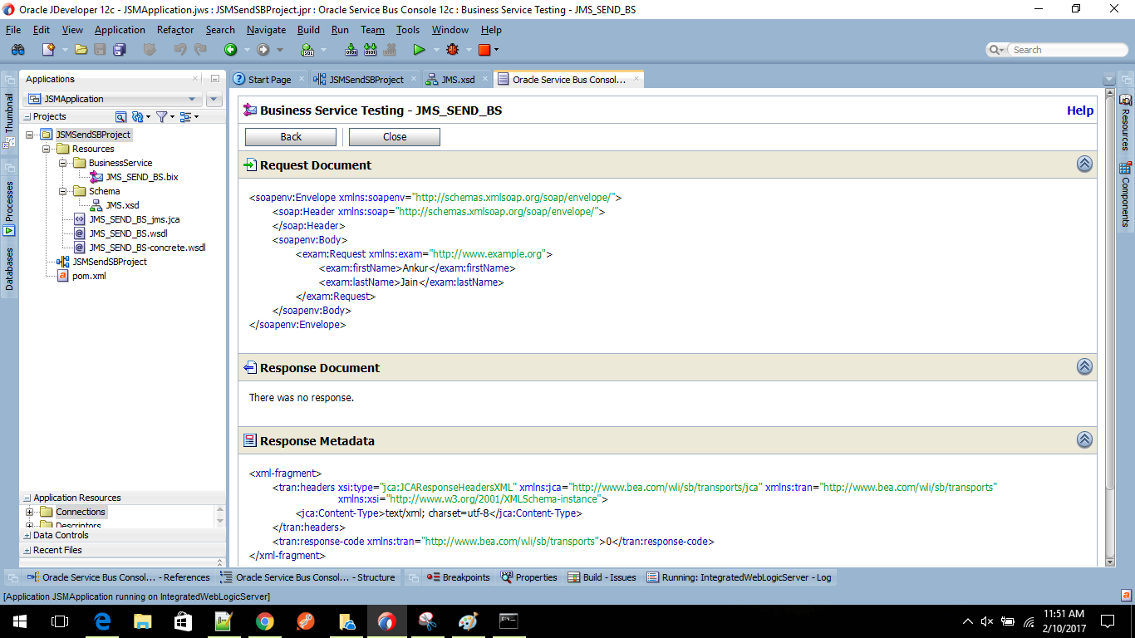
Task: Open the Thumbnail side panel
Action: pyautogui.click(x=9, y=120)
